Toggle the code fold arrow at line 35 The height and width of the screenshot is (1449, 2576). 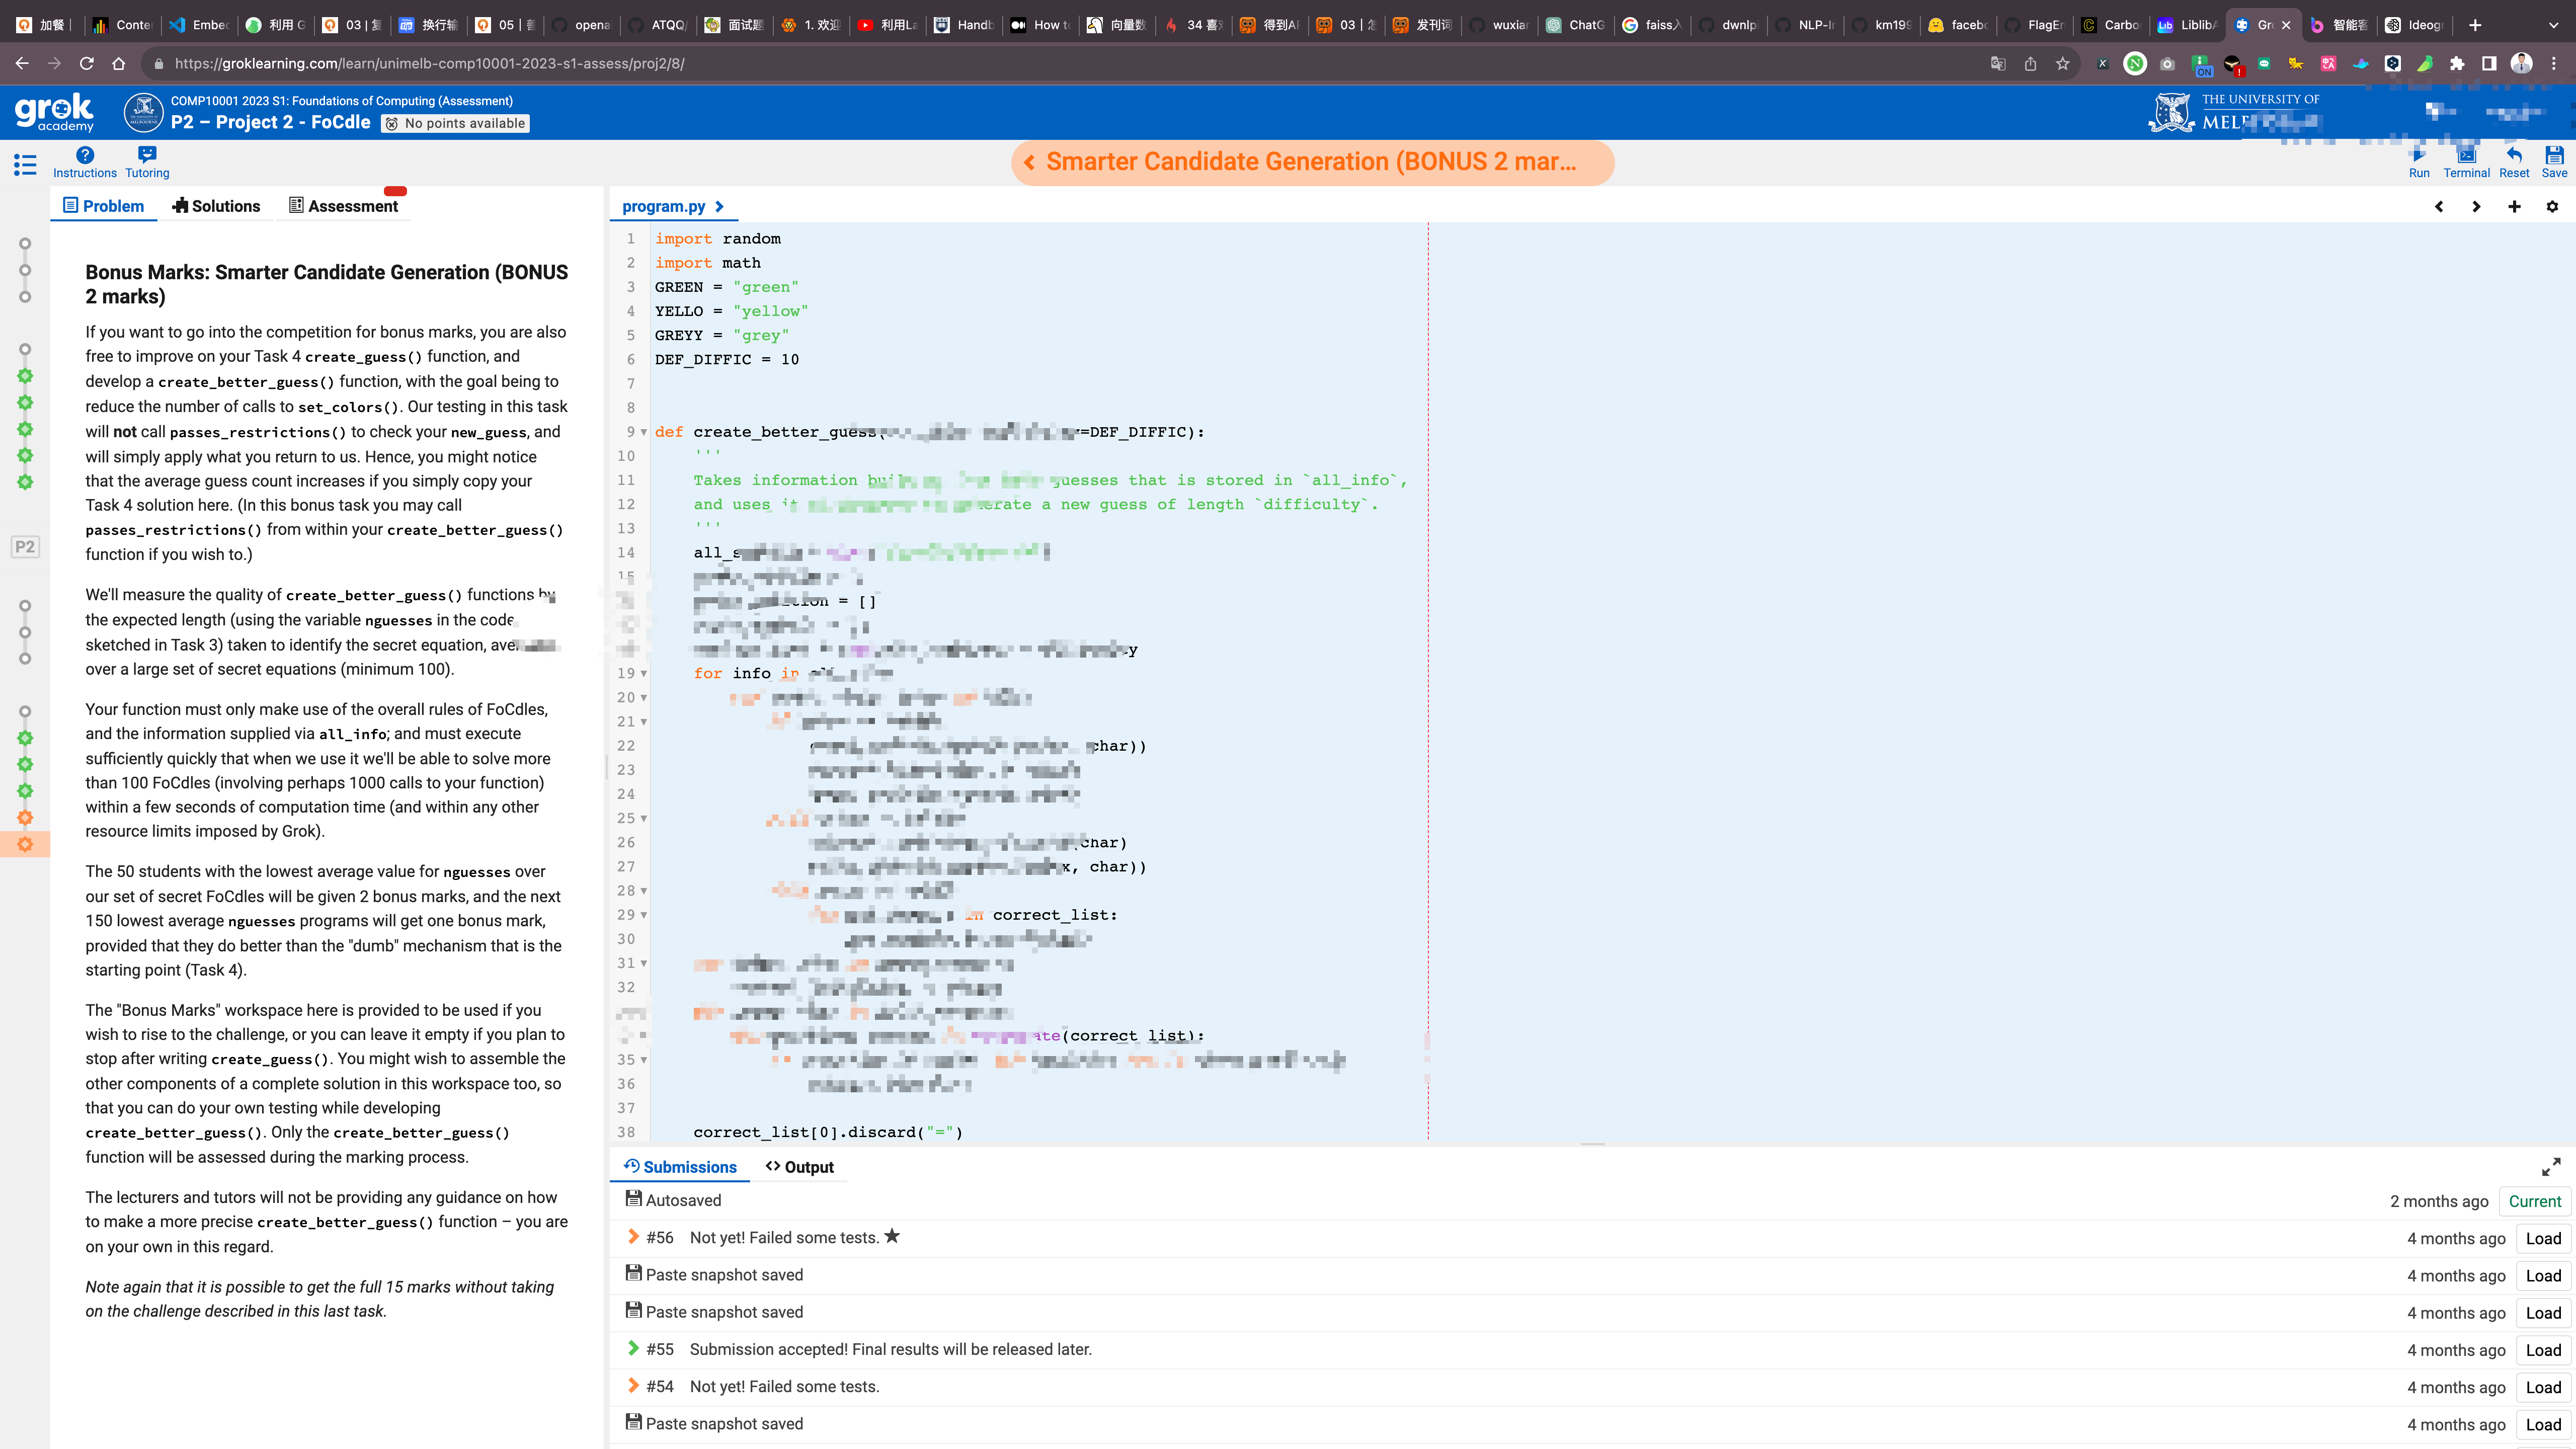click(643, 1059)
